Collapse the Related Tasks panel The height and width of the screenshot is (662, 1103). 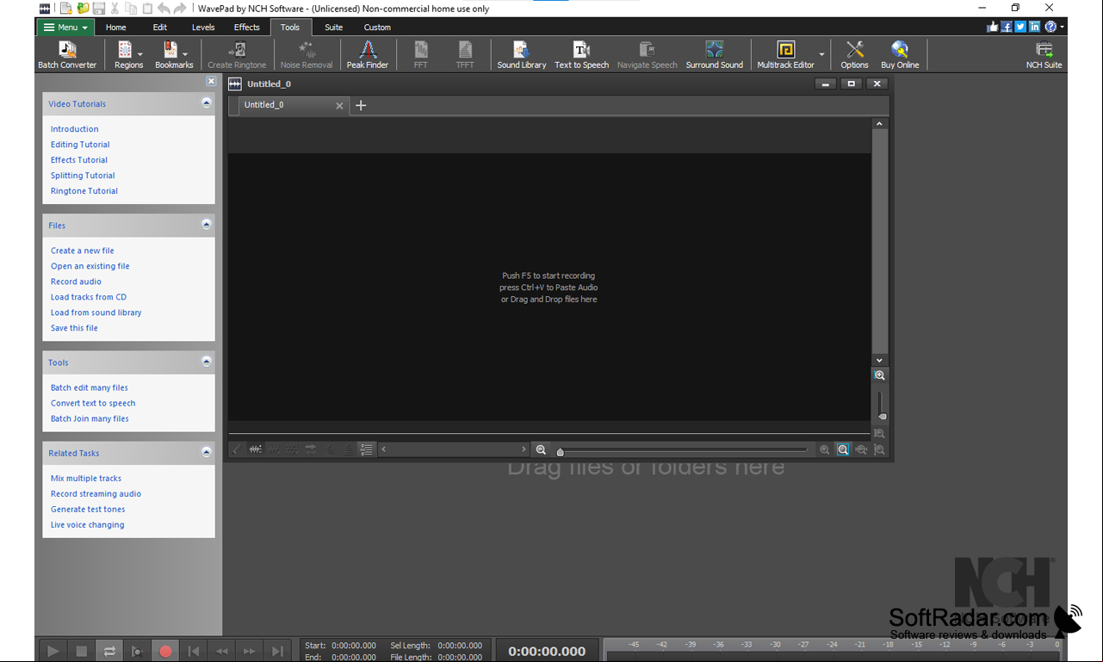206,451
